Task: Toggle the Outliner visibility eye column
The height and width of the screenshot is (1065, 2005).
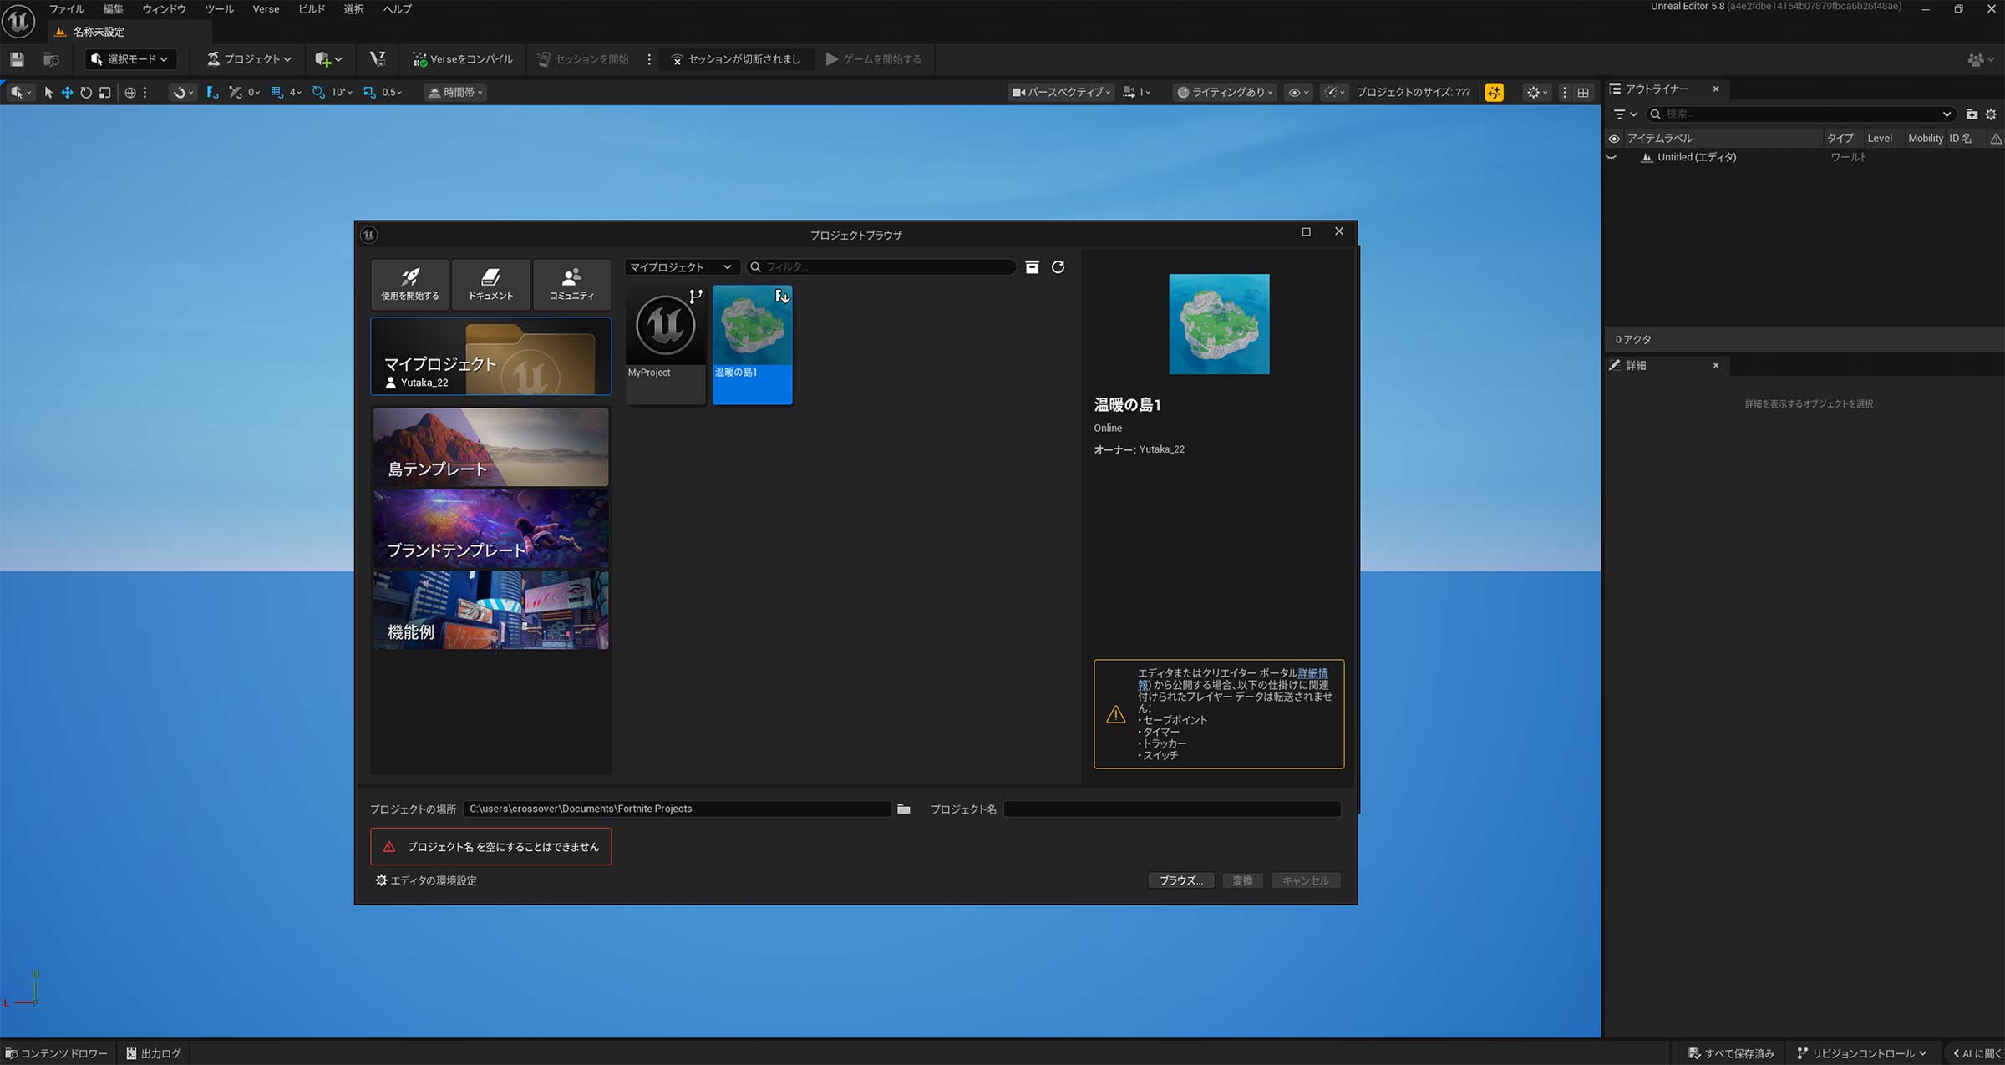Action: click(1614, 139)
